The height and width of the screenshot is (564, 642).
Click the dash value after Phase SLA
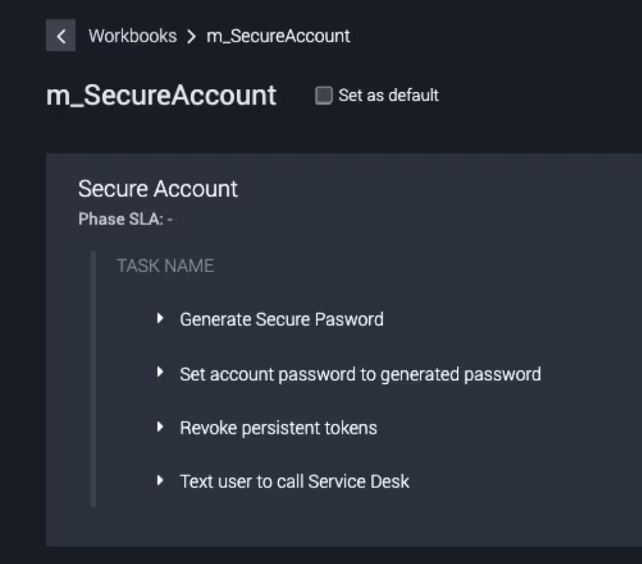point(170,219)
